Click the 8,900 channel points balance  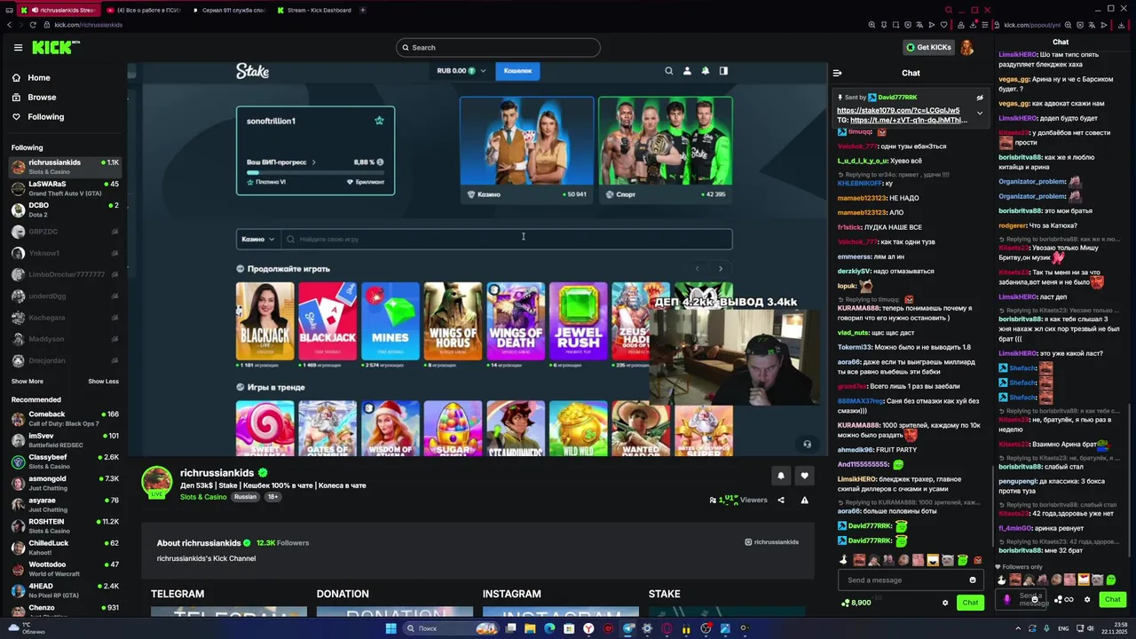856,603
